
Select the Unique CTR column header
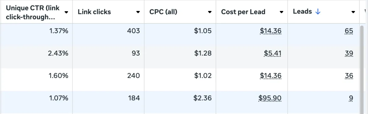pyautogui.click(x=36, y=12)
